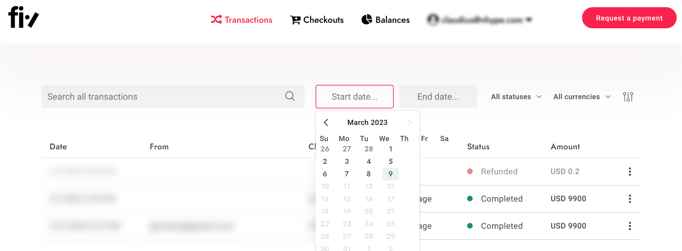Open the account email dropdown
The width and height of the screenshot is (682, 251).
click(479, 20)
